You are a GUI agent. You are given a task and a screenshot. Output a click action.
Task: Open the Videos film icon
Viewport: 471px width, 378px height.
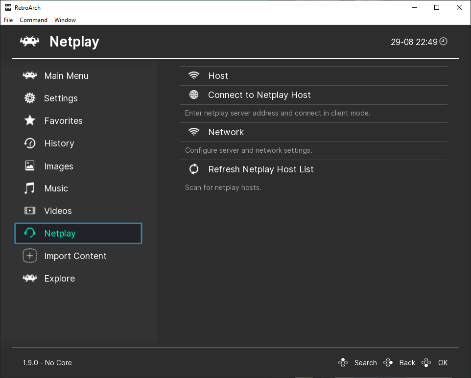tap(30, 211)
